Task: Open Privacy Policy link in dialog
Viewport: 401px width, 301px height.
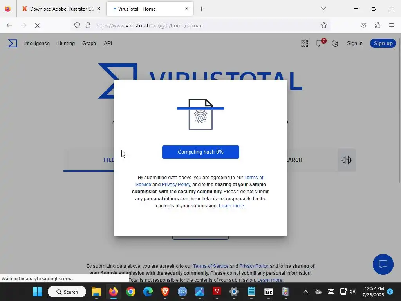Action: 176,185
